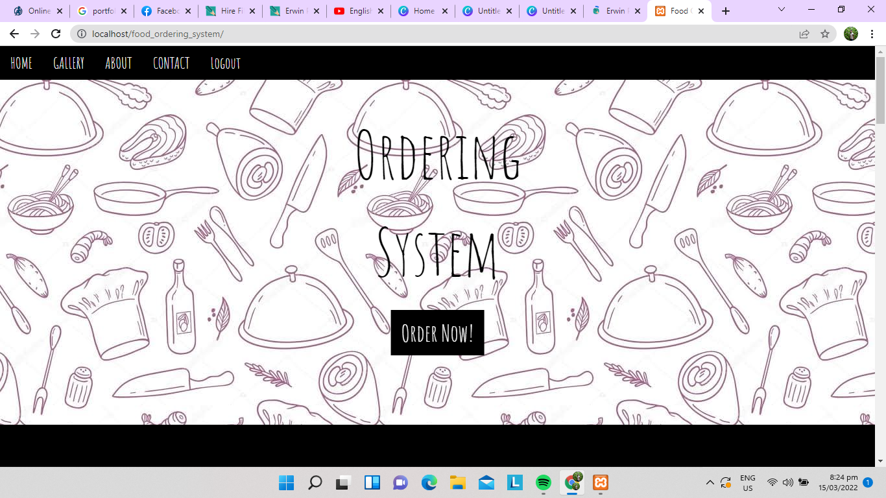Open the notification center badge
Viewport: 886px width, 498px height.
[x=867, y=482]
